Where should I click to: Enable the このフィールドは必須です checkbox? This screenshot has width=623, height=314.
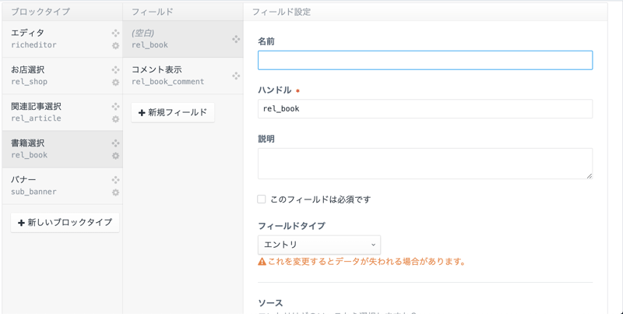tap(262, 199)
